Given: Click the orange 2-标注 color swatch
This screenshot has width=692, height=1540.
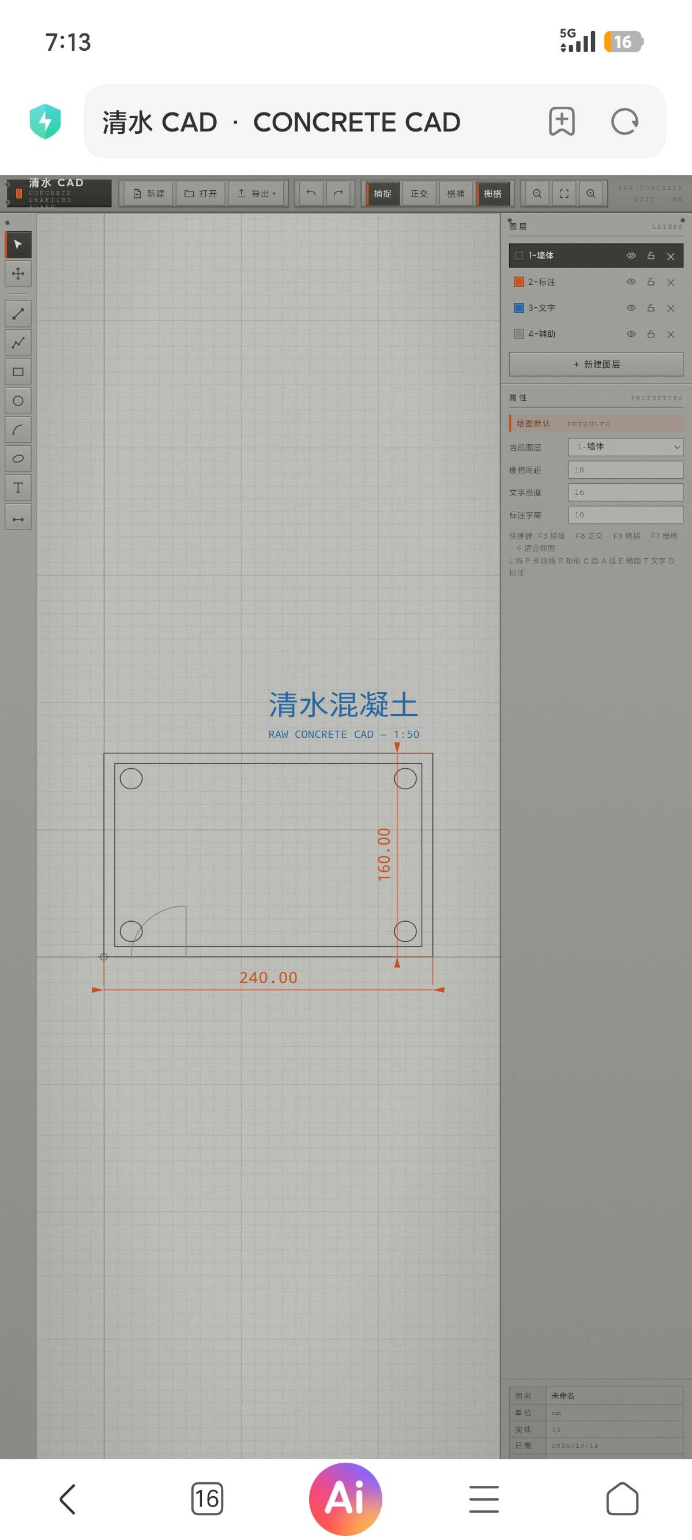Looking at the screenshot, I should [x=518, y=281].
